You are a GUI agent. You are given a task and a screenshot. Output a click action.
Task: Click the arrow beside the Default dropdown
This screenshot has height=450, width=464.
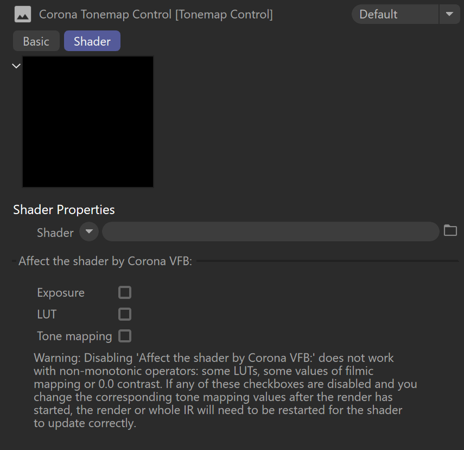449,14
